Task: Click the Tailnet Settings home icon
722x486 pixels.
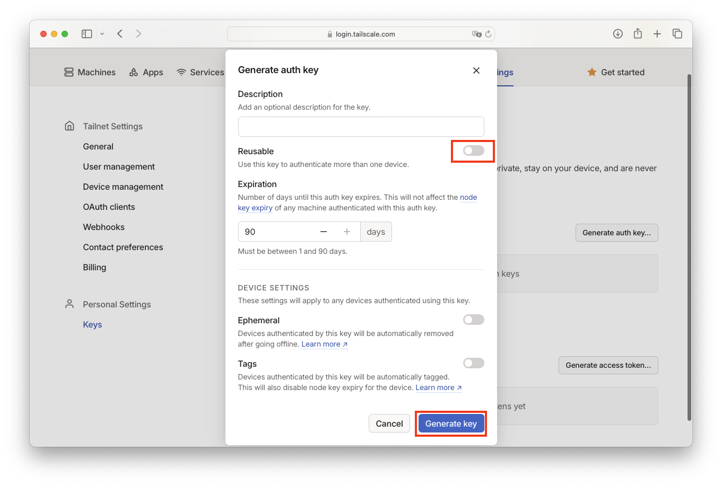Action: (x=69, y=126)
